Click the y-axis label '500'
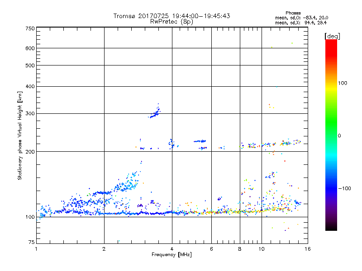The image size is (362, 271). (30, 65)
